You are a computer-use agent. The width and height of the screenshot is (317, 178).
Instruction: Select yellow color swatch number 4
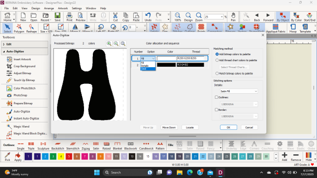(61, 157)
